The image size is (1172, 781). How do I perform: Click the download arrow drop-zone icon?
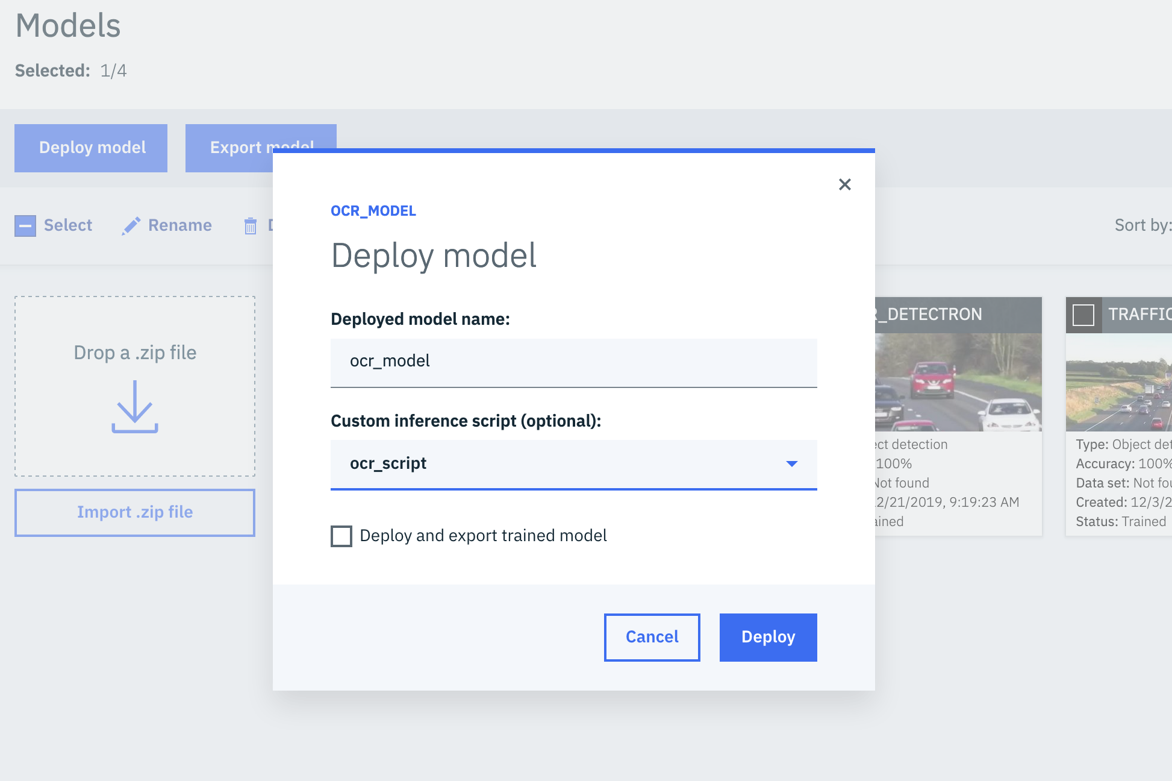pos(135,407)
